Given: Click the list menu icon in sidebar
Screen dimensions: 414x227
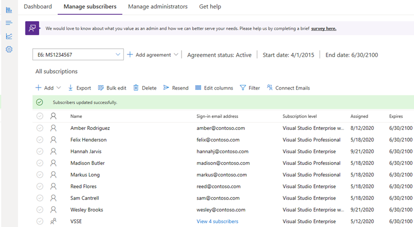Looking at the screenshot, I should pyautogui.click(x=9, y=23).
